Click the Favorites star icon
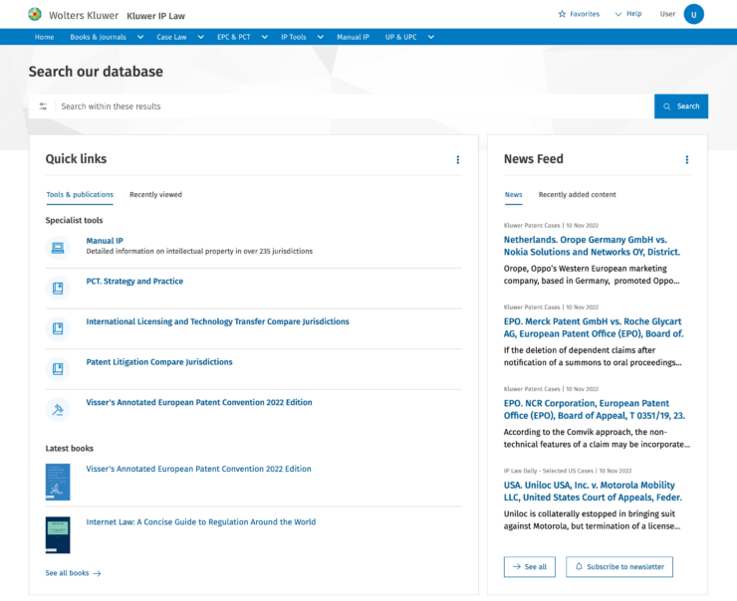Screen dimensions: 737x601 pos(562,14)
